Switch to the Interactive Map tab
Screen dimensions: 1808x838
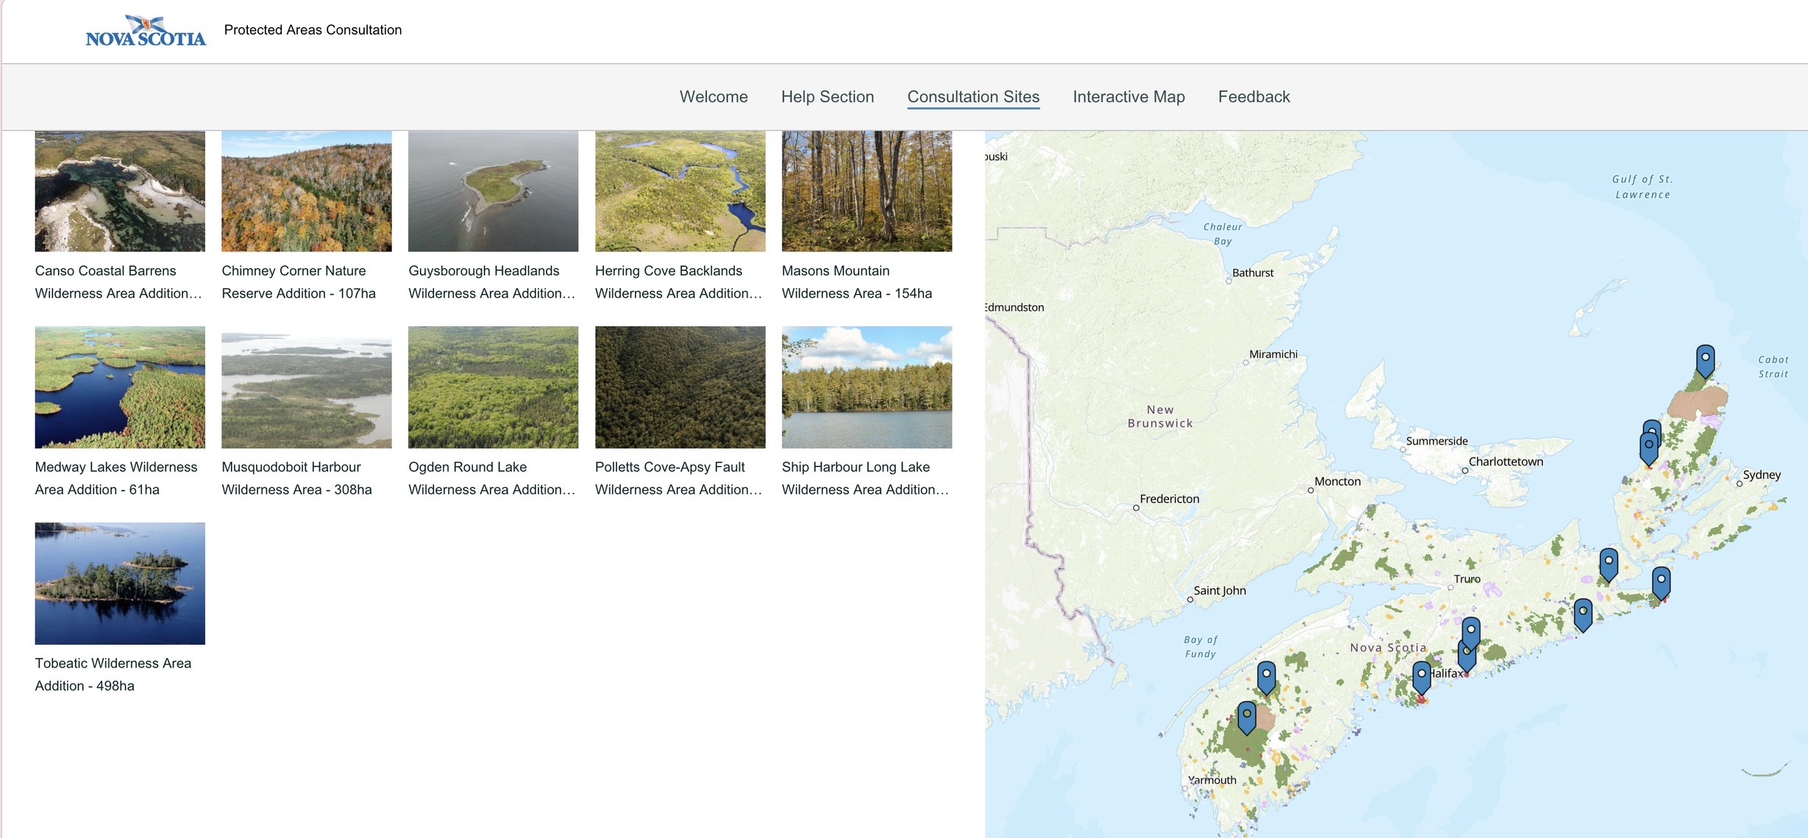(1128, 97)
